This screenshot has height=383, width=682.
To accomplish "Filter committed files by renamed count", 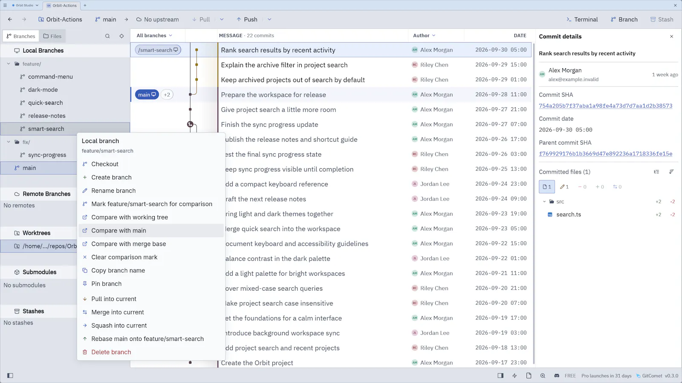I will point(617,187).
